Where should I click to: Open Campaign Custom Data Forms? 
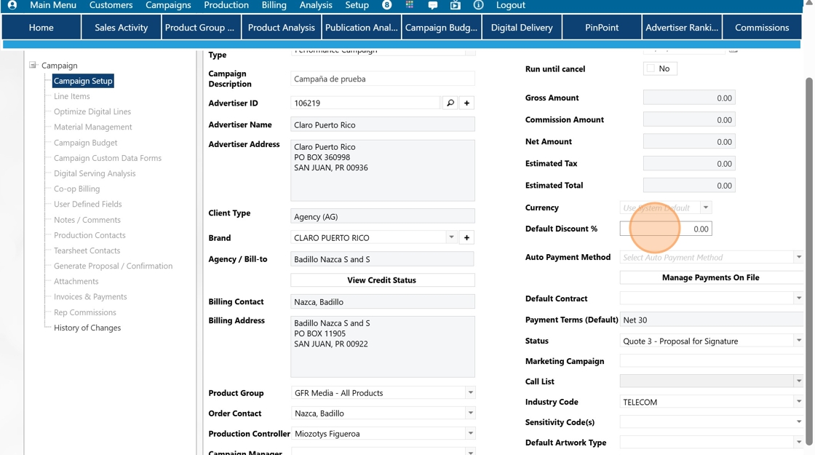[x=108, y=158]
